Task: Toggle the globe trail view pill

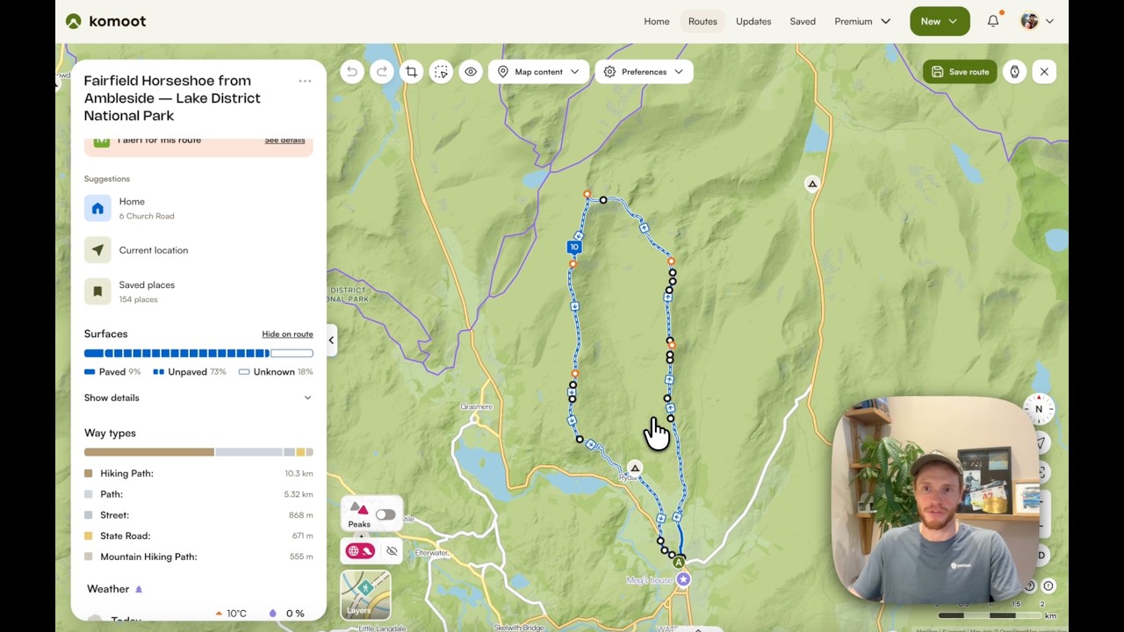Action: (361, 551)
